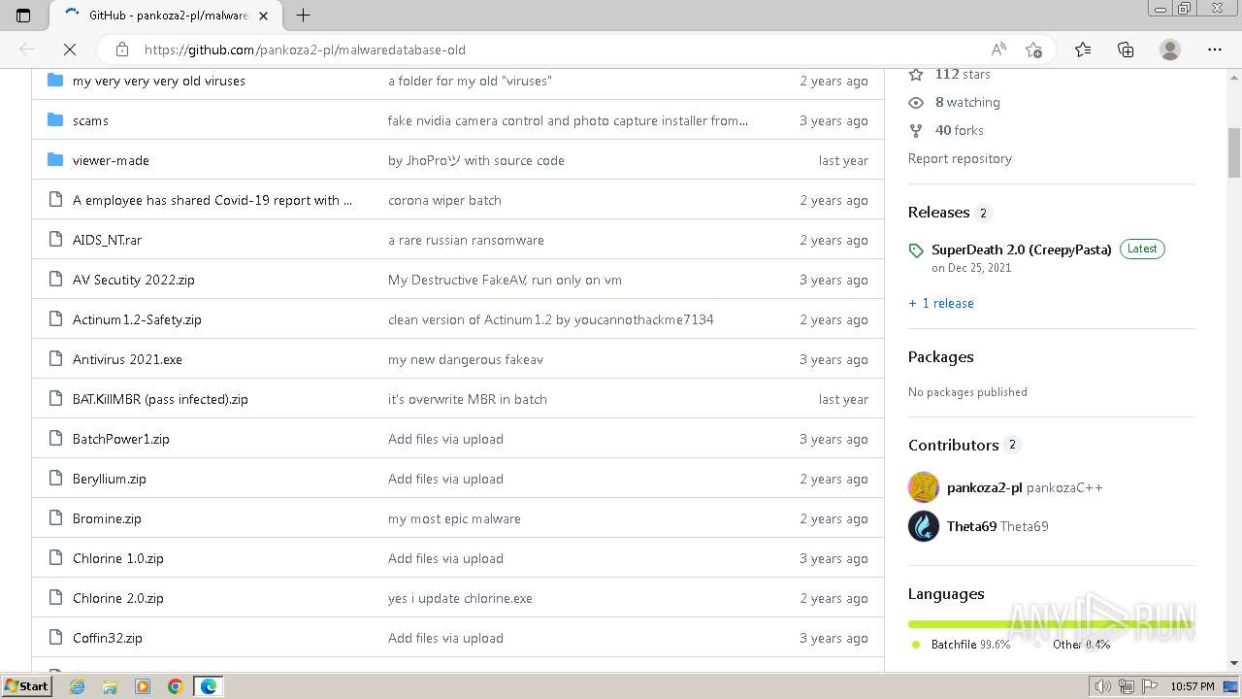Open the Favorites list icon

pyautogui.click(x=1083, y=50)
